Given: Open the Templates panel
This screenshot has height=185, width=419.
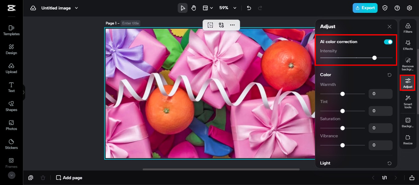Looking at the screenshot, I should [11, 30].
